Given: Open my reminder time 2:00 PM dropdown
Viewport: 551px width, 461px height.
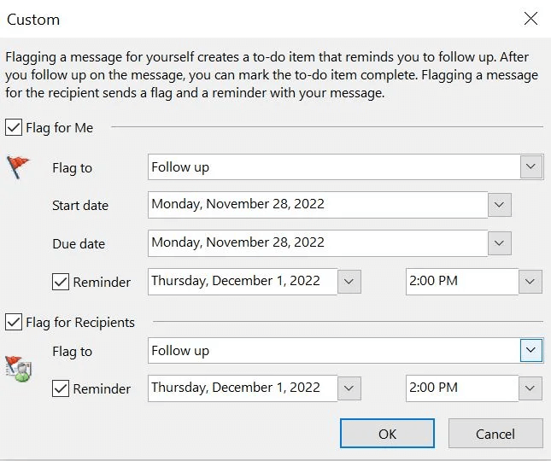Looking at the screenshot, I should (x=530, y=282).
